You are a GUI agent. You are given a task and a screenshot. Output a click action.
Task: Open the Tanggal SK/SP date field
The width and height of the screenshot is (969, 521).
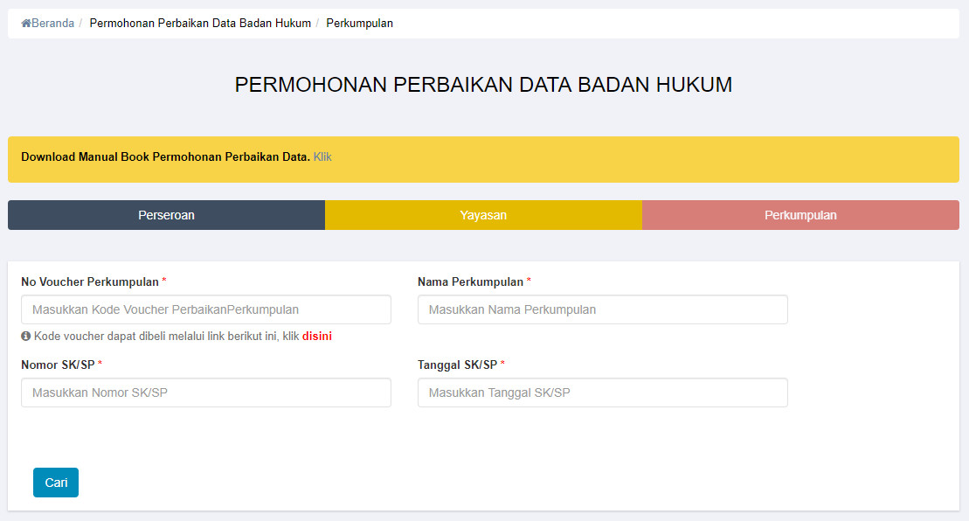click(603, 392)
